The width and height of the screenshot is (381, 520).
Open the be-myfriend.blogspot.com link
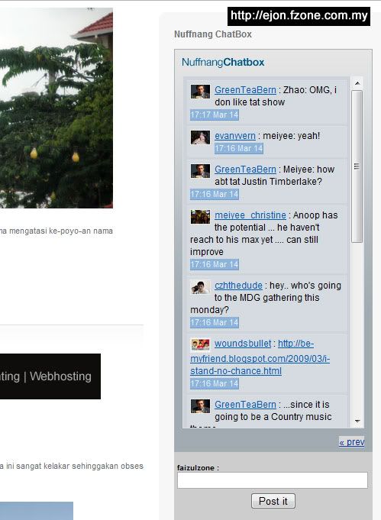click(260, 357)
